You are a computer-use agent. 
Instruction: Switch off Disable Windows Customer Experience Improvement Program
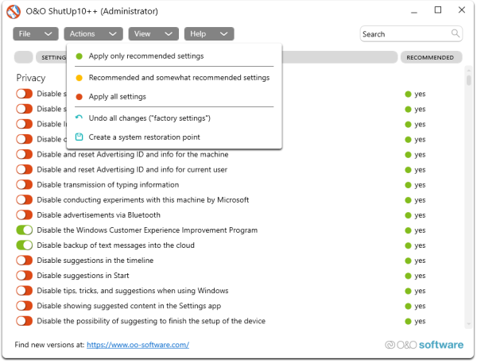[x=25, y=230]
